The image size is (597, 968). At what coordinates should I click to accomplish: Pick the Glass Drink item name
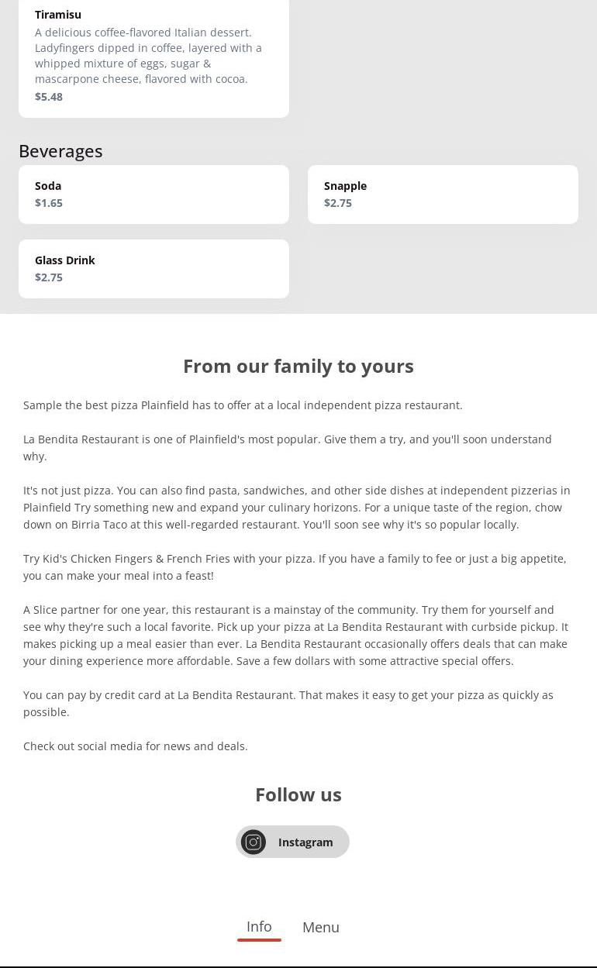click(65, 260)
